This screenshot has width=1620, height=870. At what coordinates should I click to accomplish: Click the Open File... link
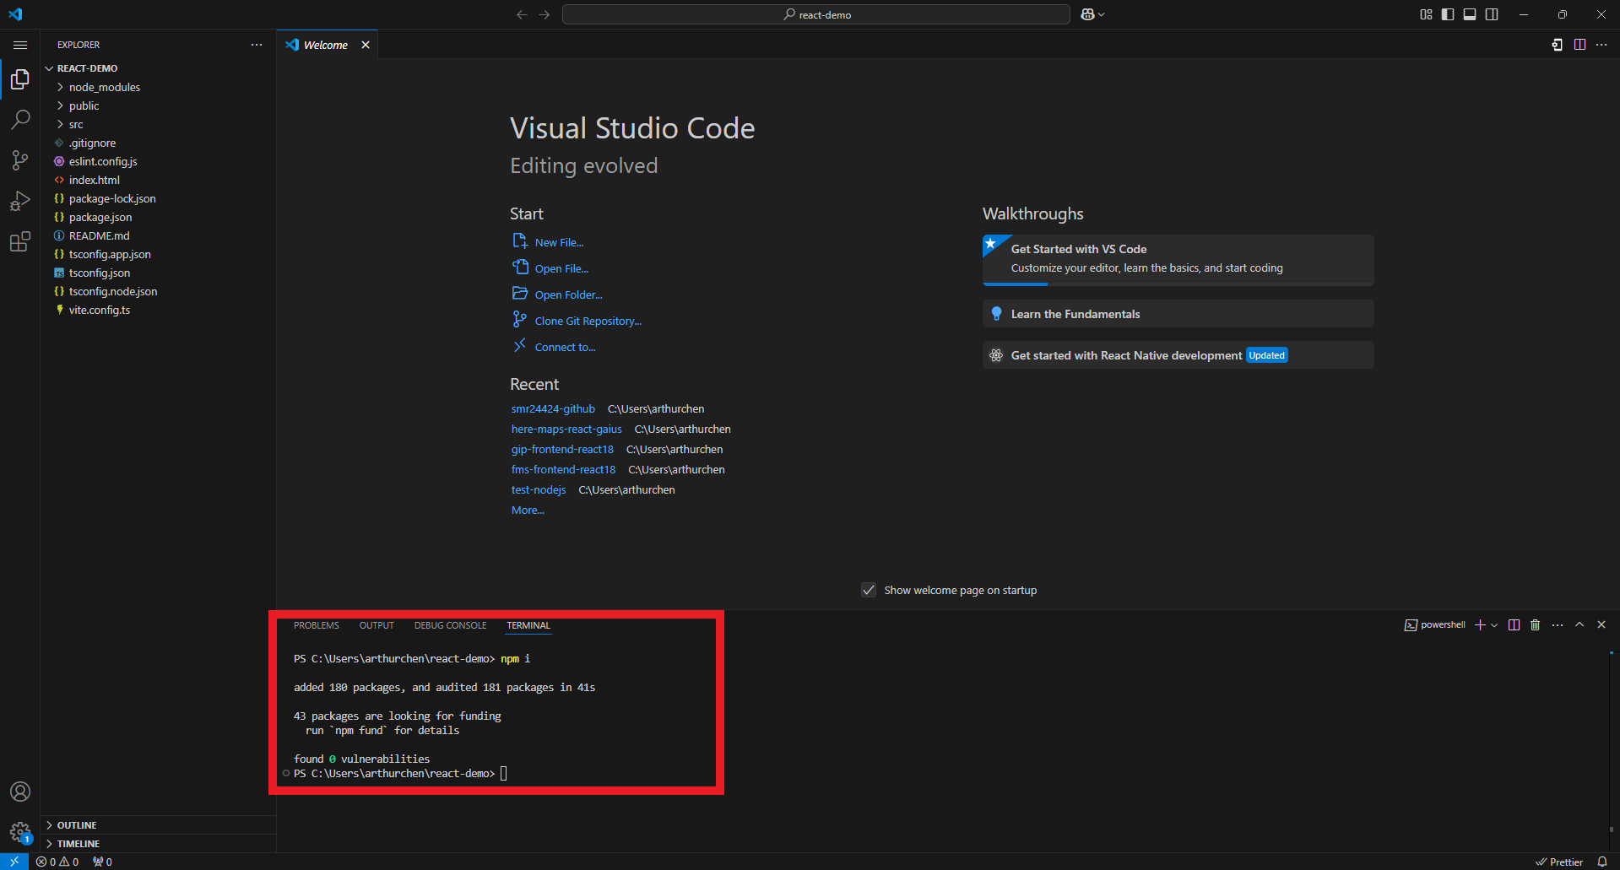[561, 268]
